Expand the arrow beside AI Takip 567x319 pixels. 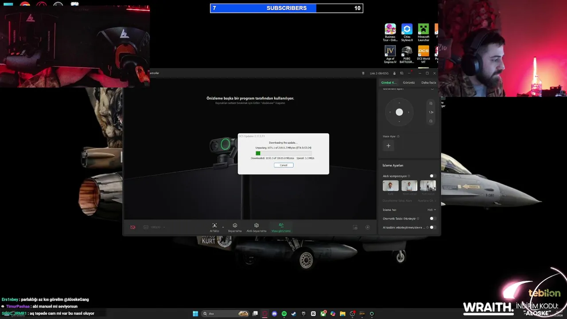[223, 227]
